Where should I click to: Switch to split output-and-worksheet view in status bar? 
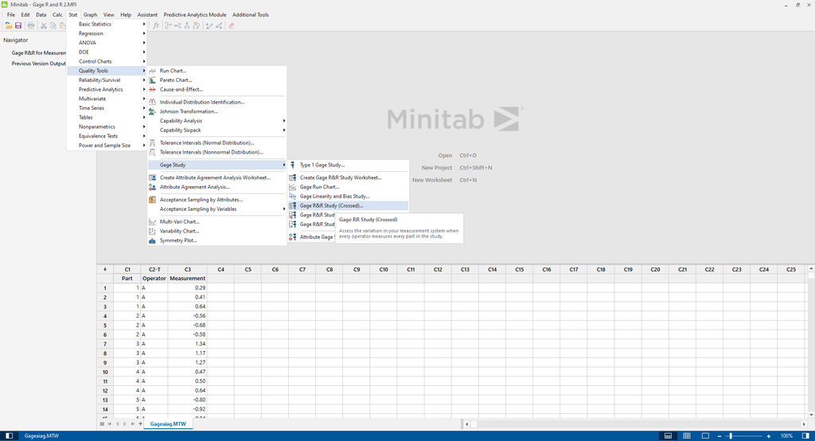[x=668, y=435]
